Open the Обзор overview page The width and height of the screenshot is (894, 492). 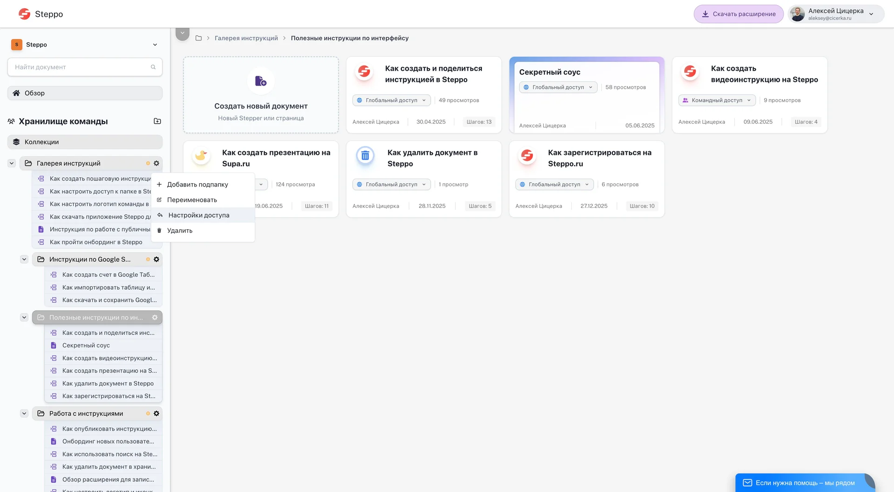coord(85,93)
